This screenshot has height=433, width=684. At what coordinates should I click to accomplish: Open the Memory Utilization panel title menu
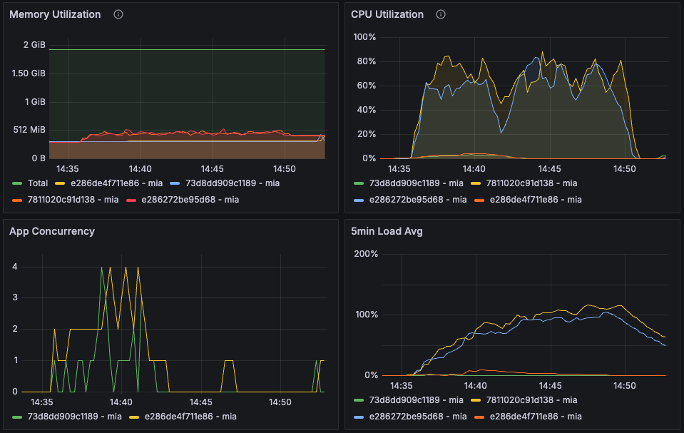pyautogui.click(x=55, y=14)
